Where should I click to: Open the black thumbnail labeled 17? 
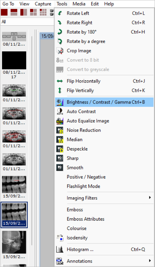coord(14,60)
